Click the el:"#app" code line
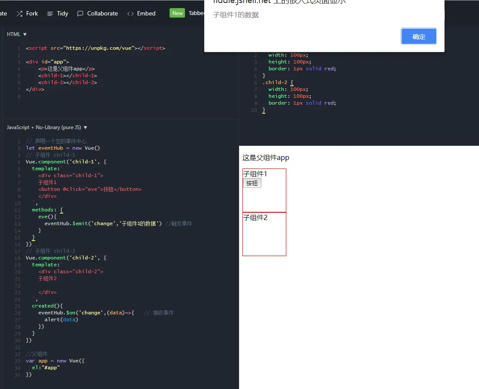 46,368
